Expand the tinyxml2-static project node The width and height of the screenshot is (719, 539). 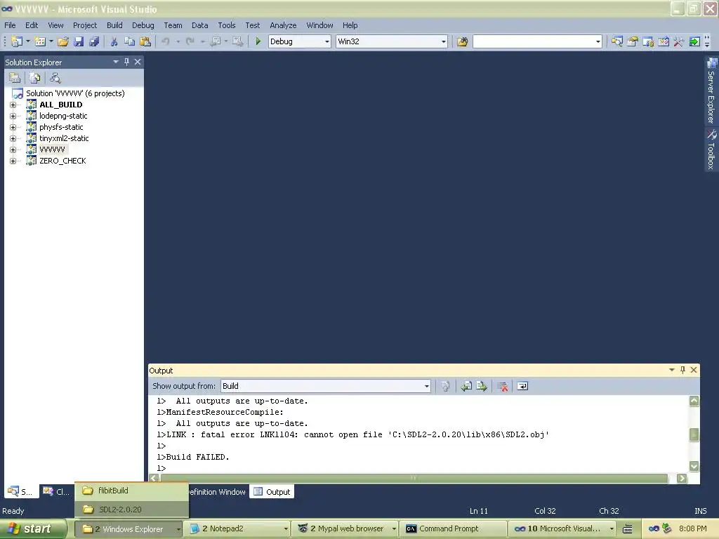(x=13, y=138)
